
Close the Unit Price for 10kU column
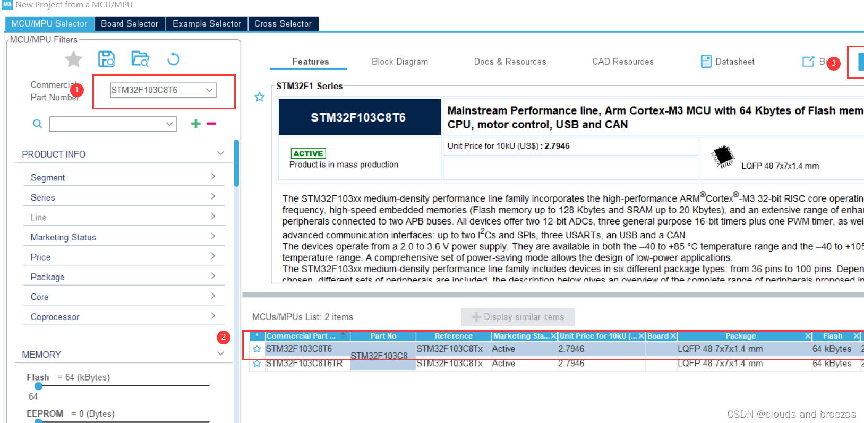click(x=641, y=336)
